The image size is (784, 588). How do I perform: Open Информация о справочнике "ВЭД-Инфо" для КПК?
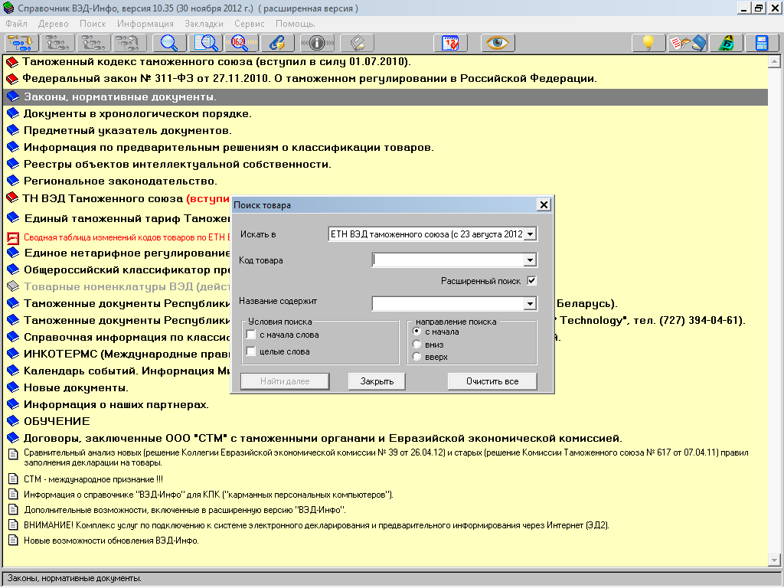coord(208,495)
